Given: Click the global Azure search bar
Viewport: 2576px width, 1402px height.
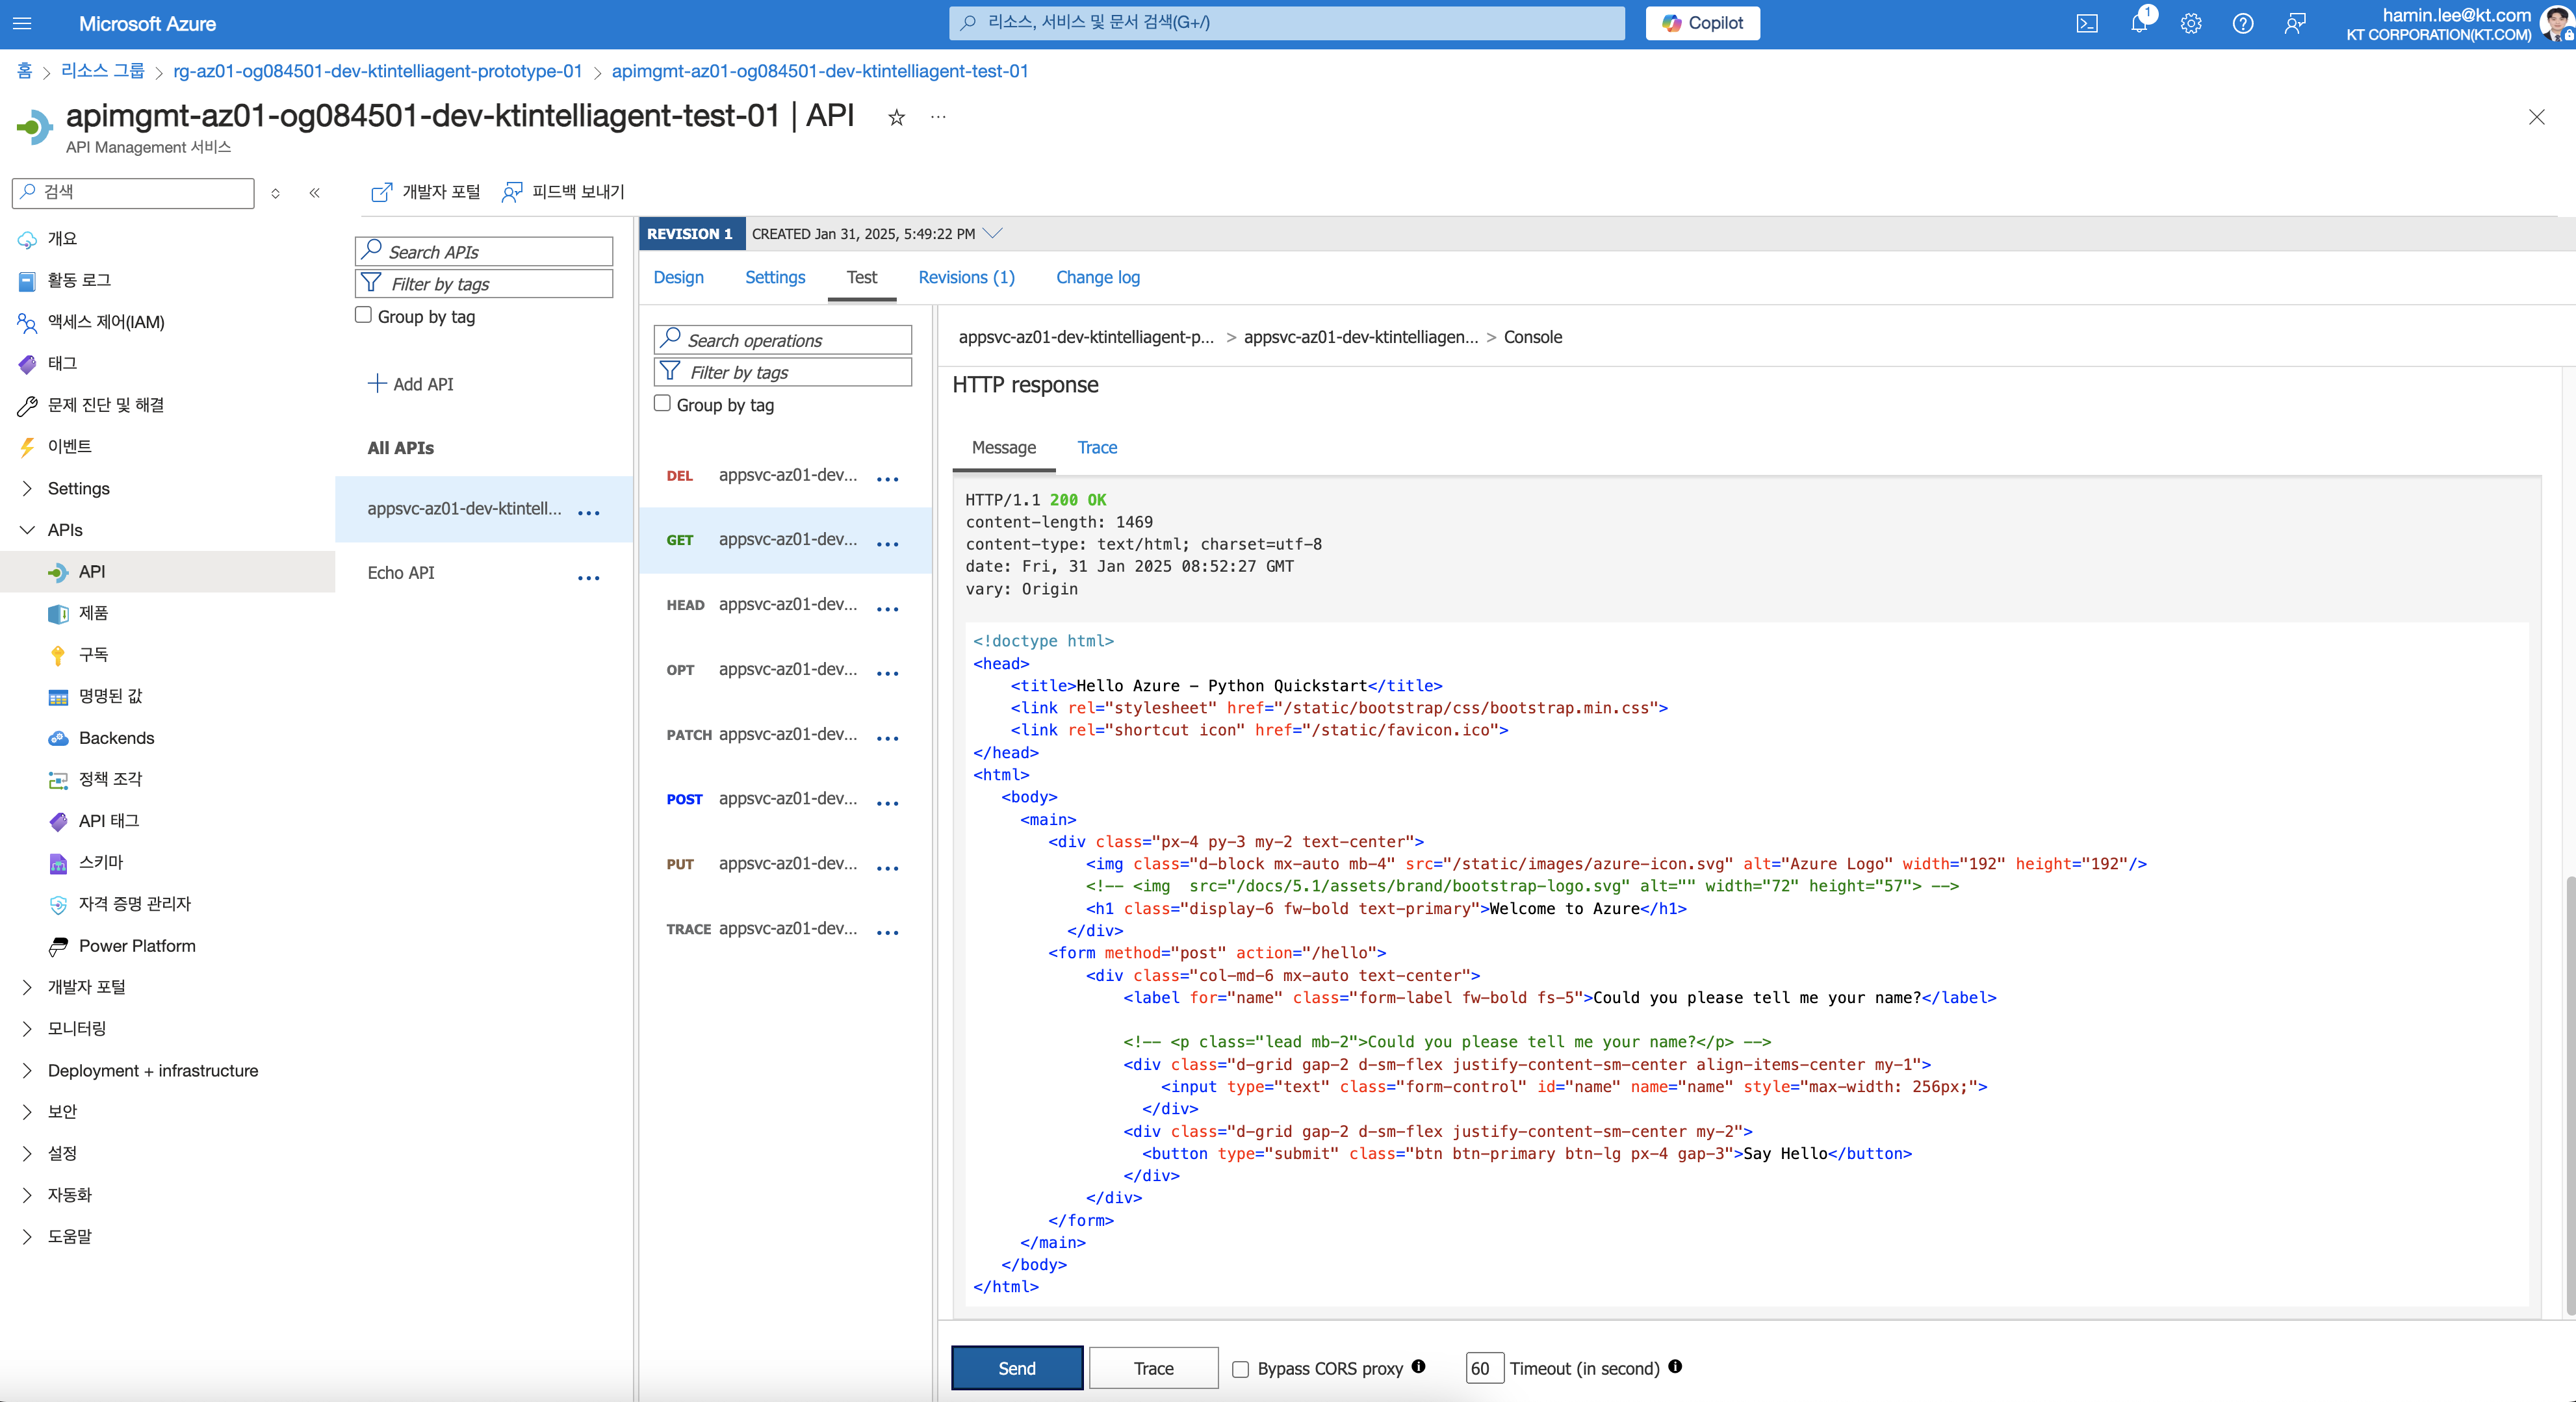Looking at the screenshot, I should point(1287,22).
